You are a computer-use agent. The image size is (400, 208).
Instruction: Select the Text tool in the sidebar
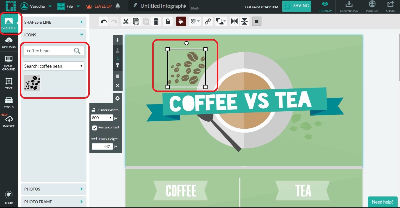click(9, 83)
